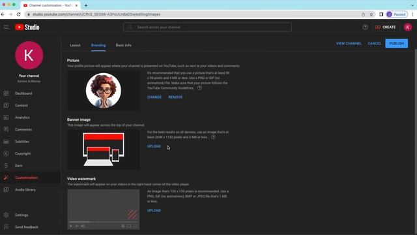Viewport: 417px width, 235px height.
Task: Click the VIEW CHANNEL link
Action: click(349, 44)
